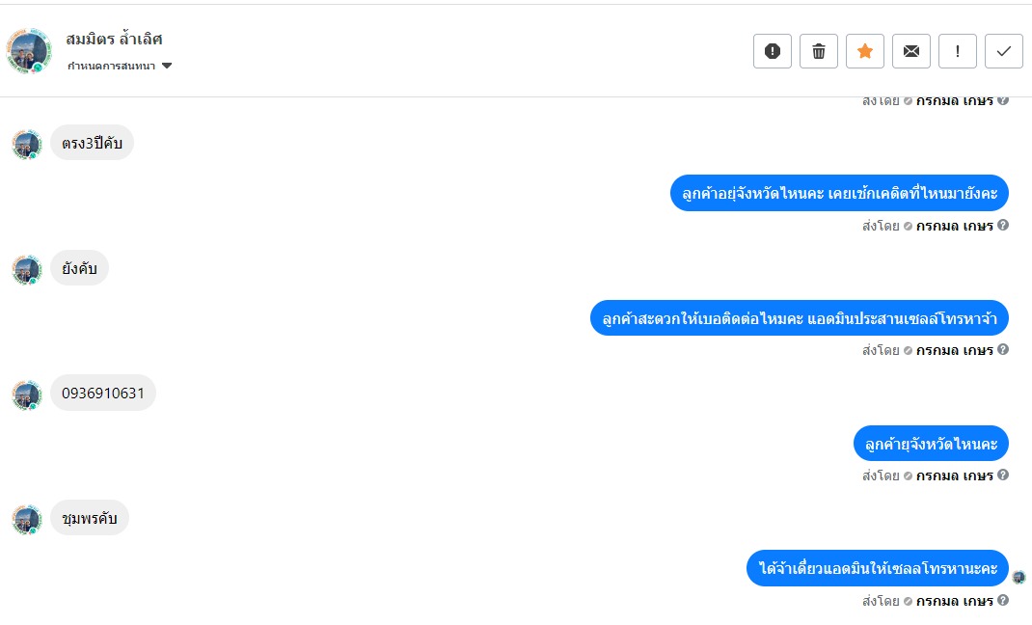
Task: Click the contact name สมมิตร ล้ำเลิศ
Action: 114,39
